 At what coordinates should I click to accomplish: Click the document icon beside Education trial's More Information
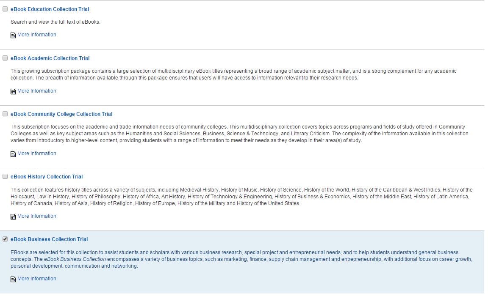(x=13, y=35)
